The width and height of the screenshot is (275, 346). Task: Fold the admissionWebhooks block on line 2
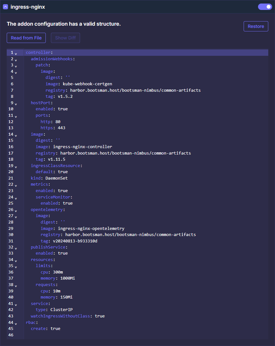coord(16,60)
